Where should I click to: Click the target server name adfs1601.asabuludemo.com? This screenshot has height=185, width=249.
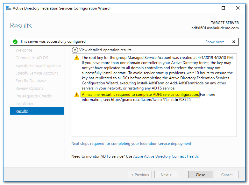(x=215, y=28)
